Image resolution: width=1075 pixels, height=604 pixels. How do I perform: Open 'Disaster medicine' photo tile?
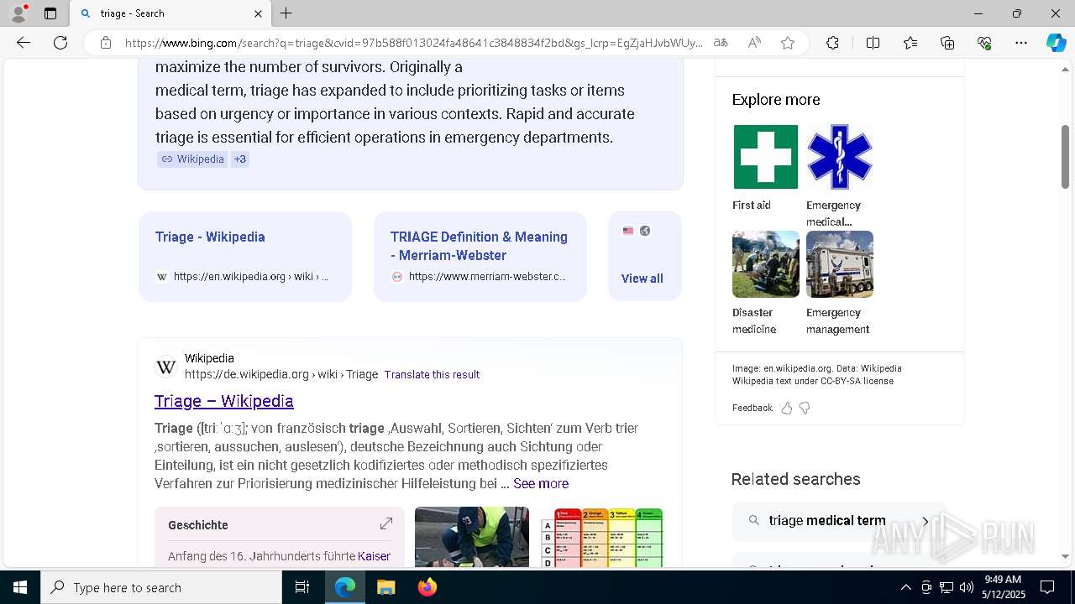click(766, 264)
